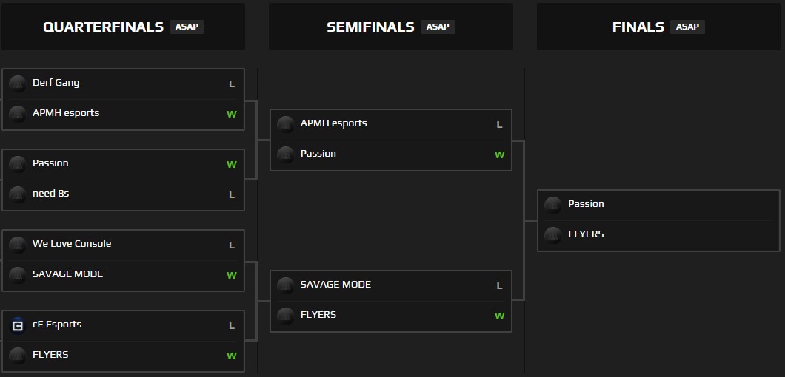
Task: Click W result next to FLYERS semifinals
Action: tap(499, 316)
